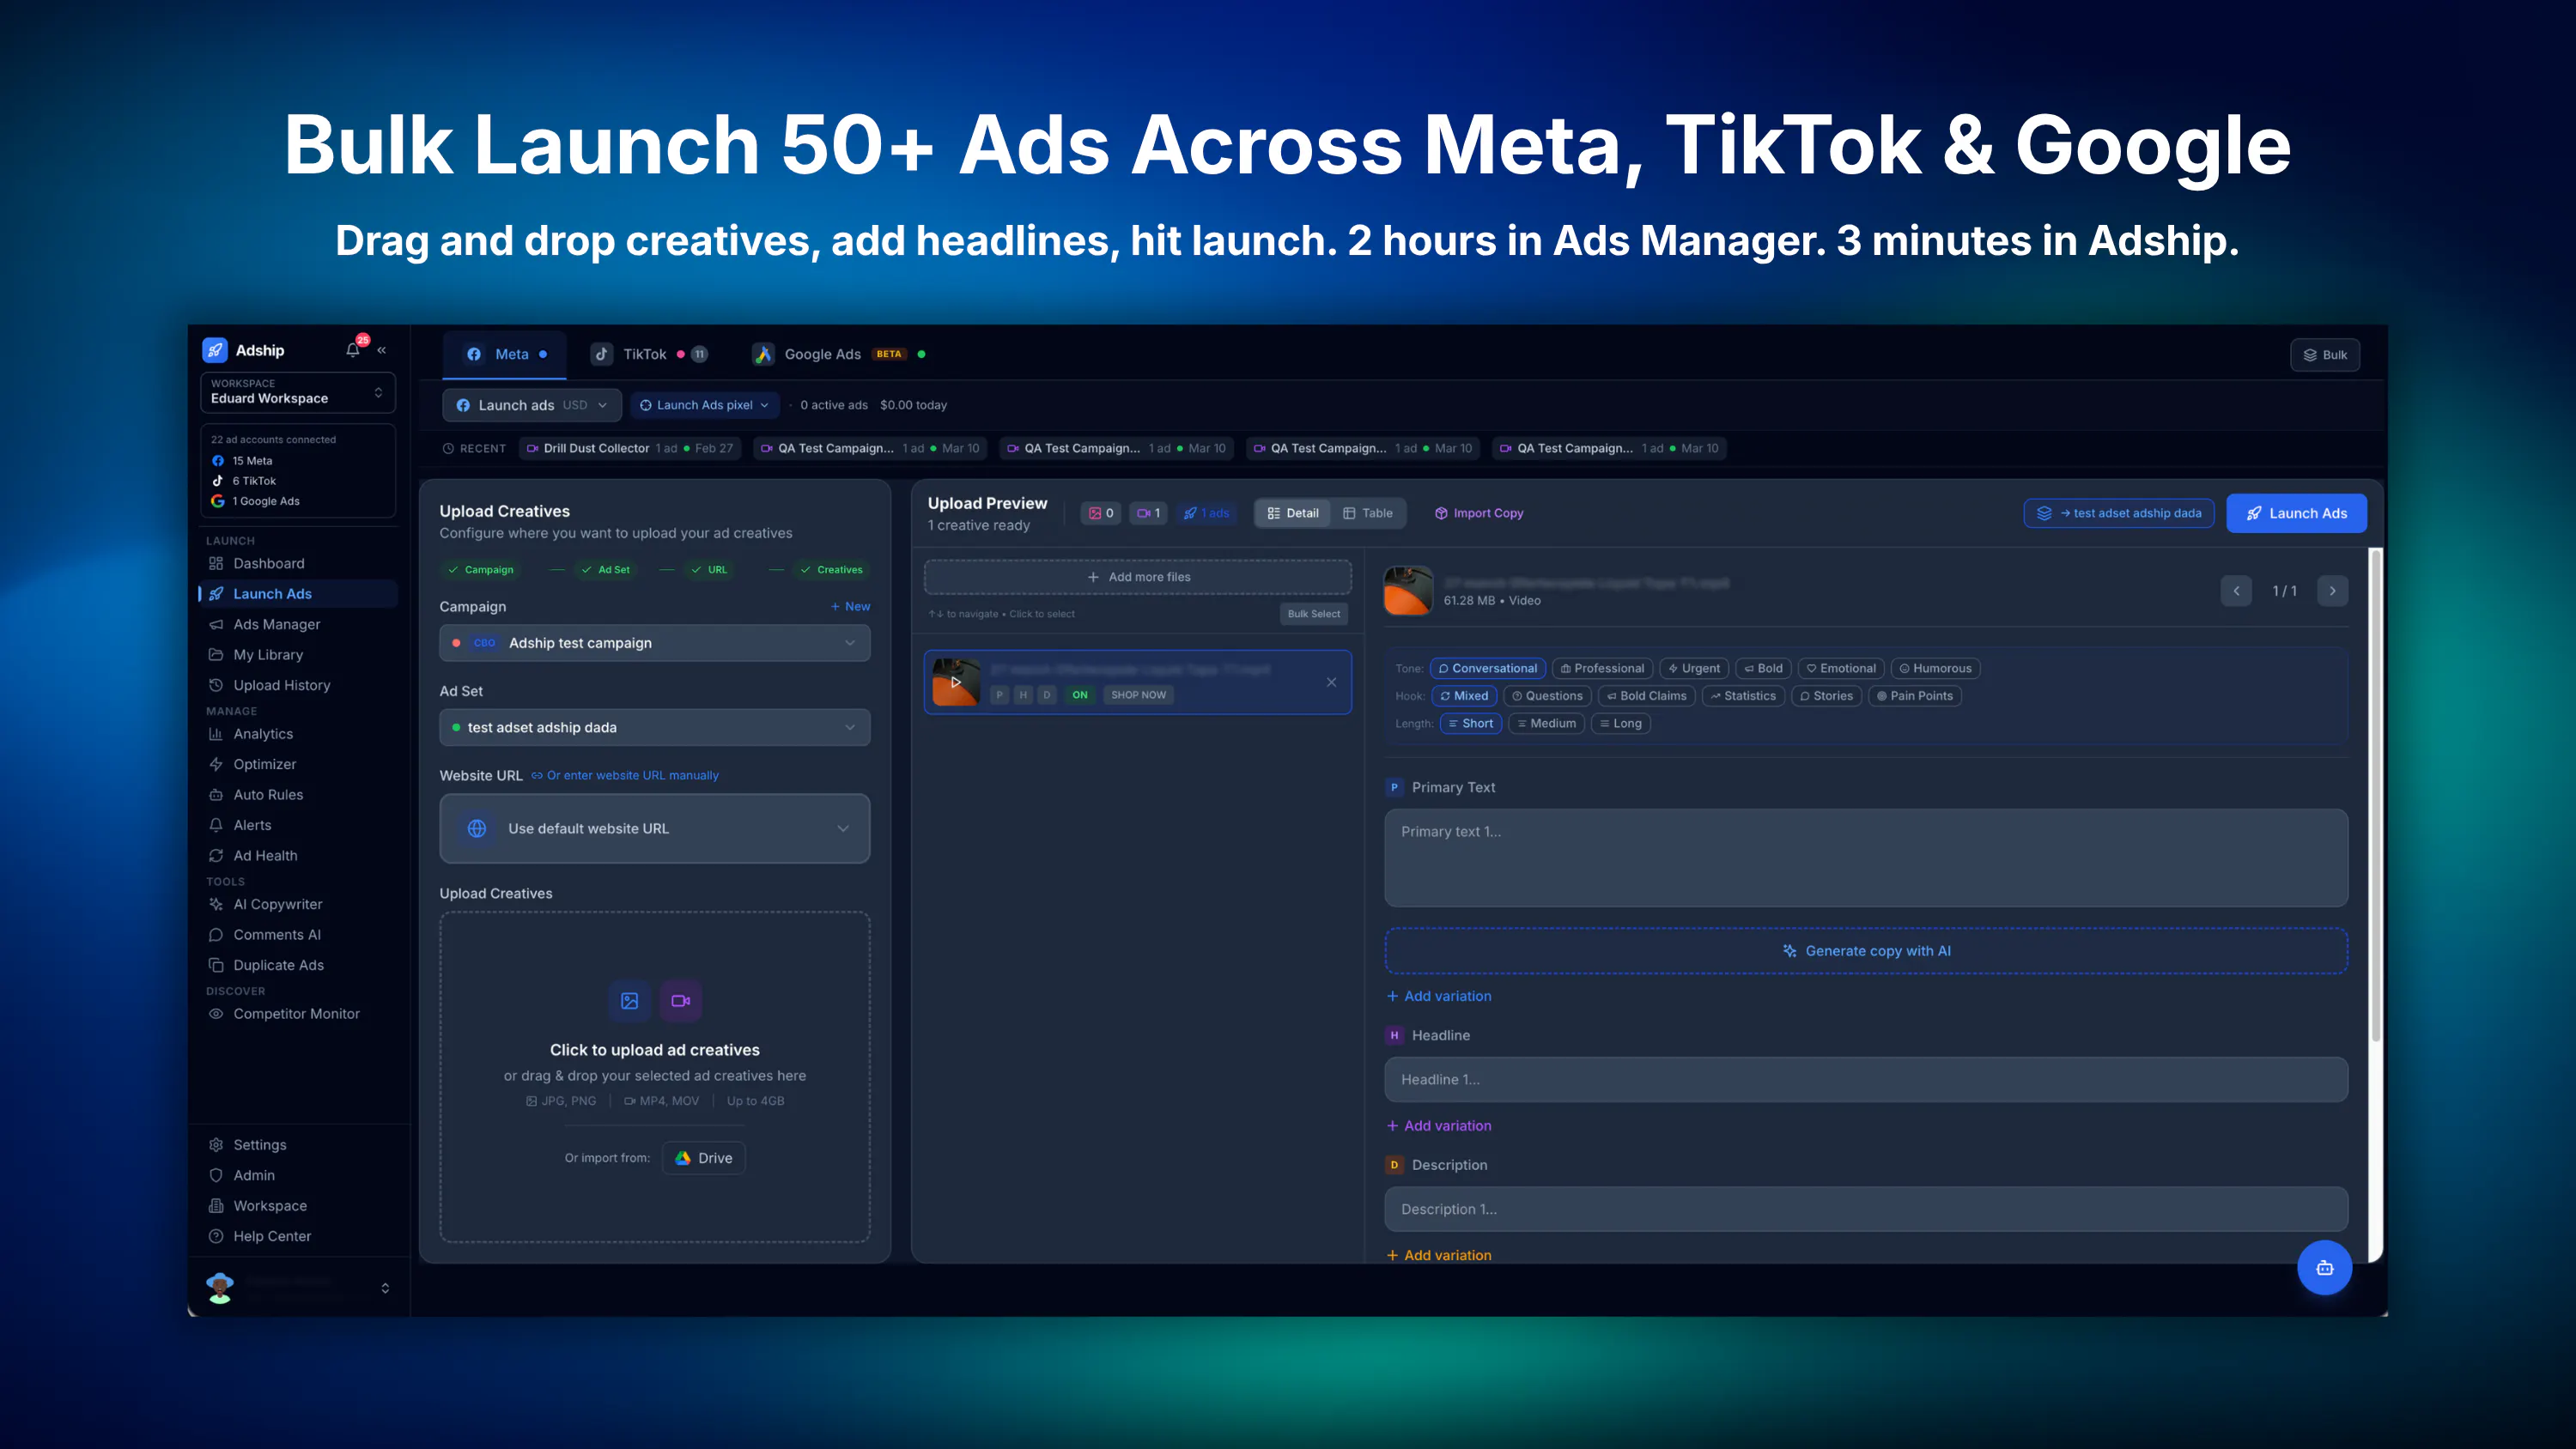Open the Alerts page
Viewport: 2576px width, 1449px height.
click(252, 825)
